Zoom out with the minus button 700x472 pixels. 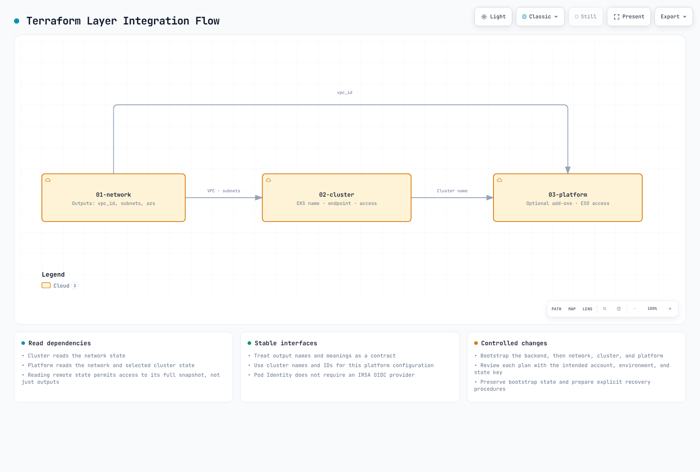[x=635, y=309]
